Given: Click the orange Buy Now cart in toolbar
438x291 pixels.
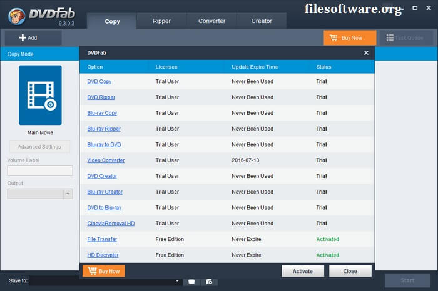Looking at the screenshot, I should [350, 38].
